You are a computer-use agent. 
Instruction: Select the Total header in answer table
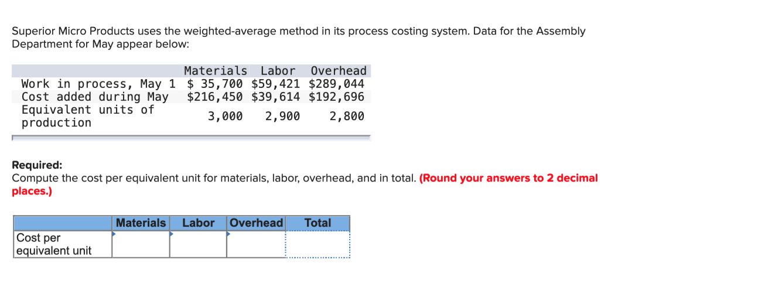coord(317,223)
